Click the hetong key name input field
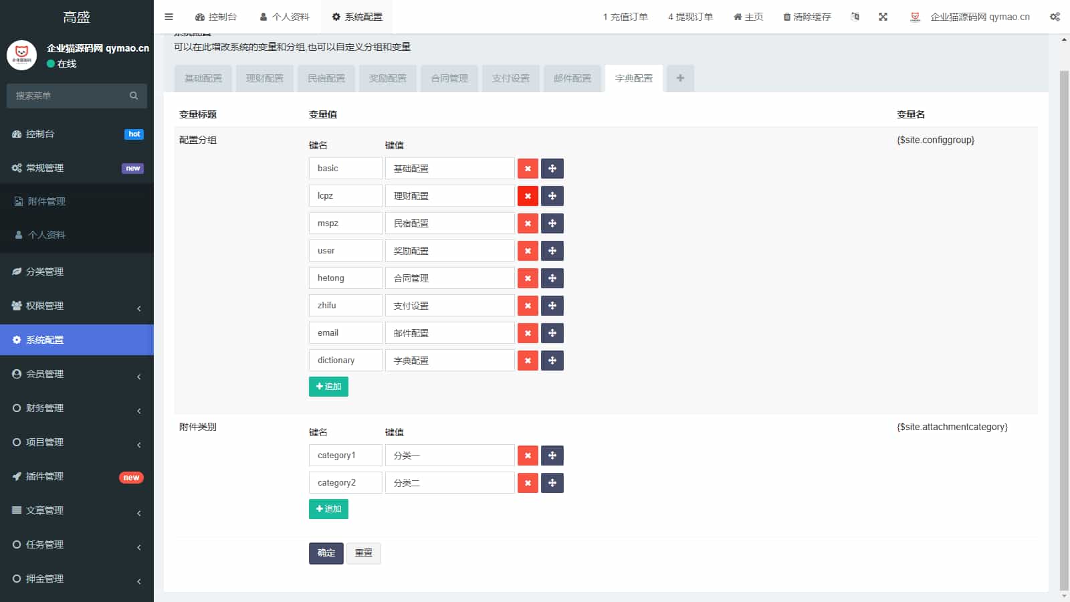The width and height of the screenshot is (1070, 602). (x=345, y=278)
